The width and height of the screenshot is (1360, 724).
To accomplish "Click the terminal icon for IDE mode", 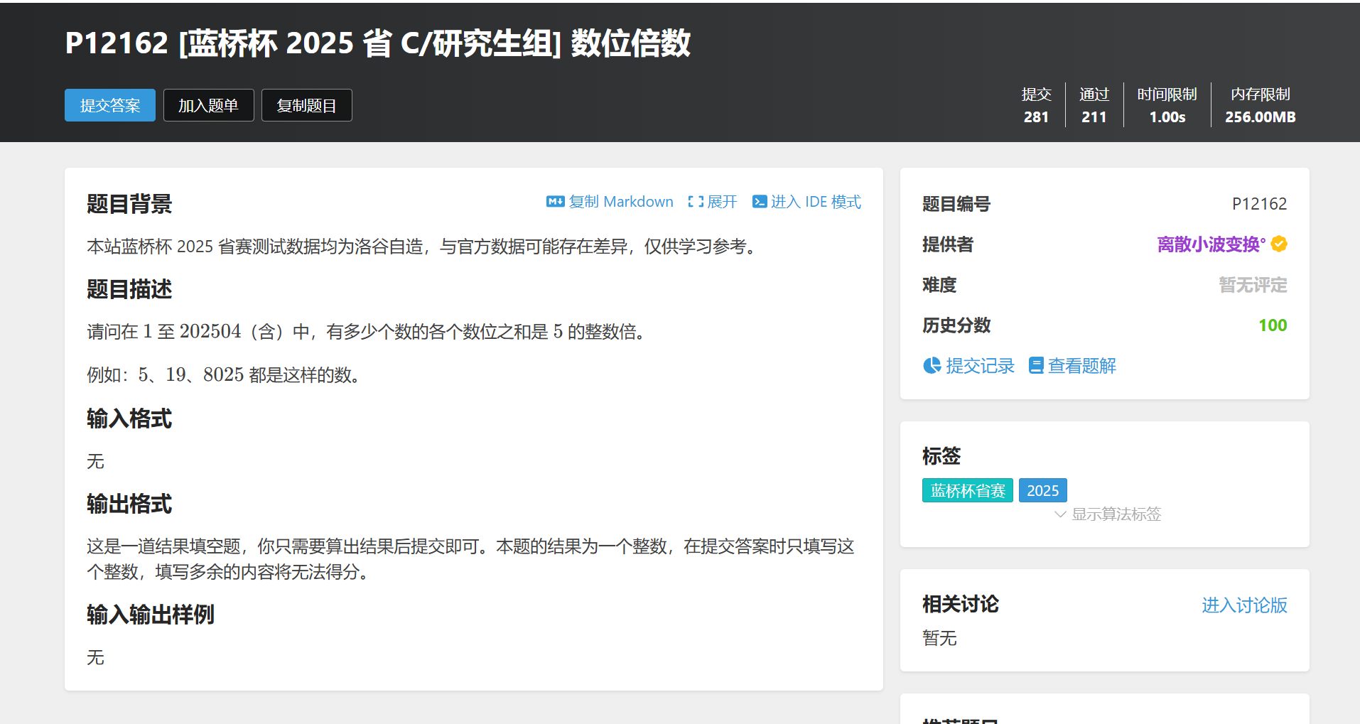I will 760,202.
